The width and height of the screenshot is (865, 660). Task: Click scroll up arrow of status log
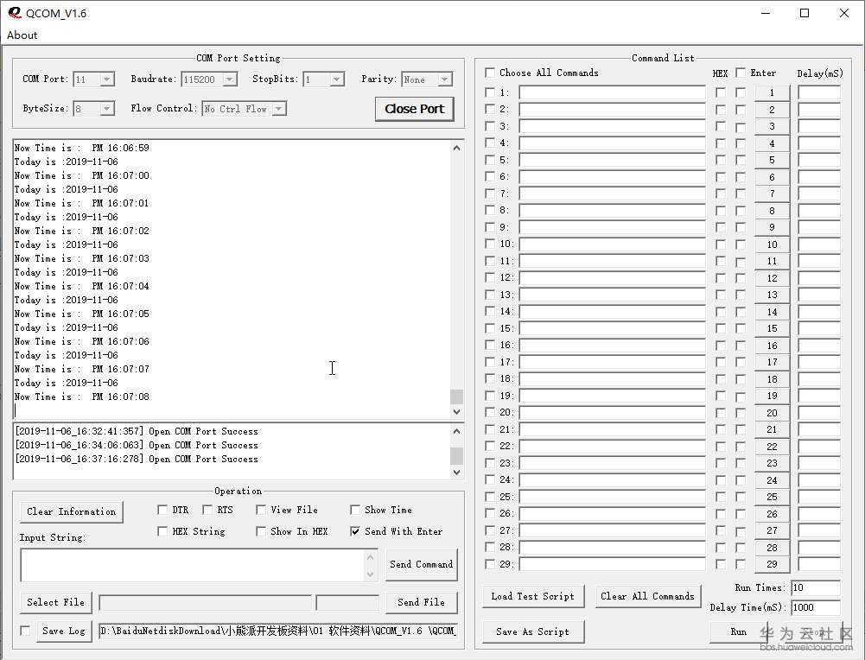[x=456, y=431]
